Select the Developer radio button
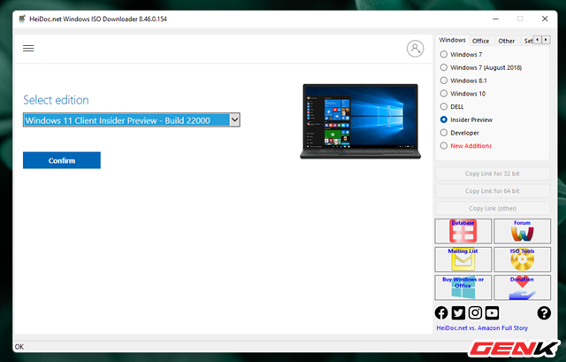Image resolution: width=566 pixels, height=362 pixels. 444,133
